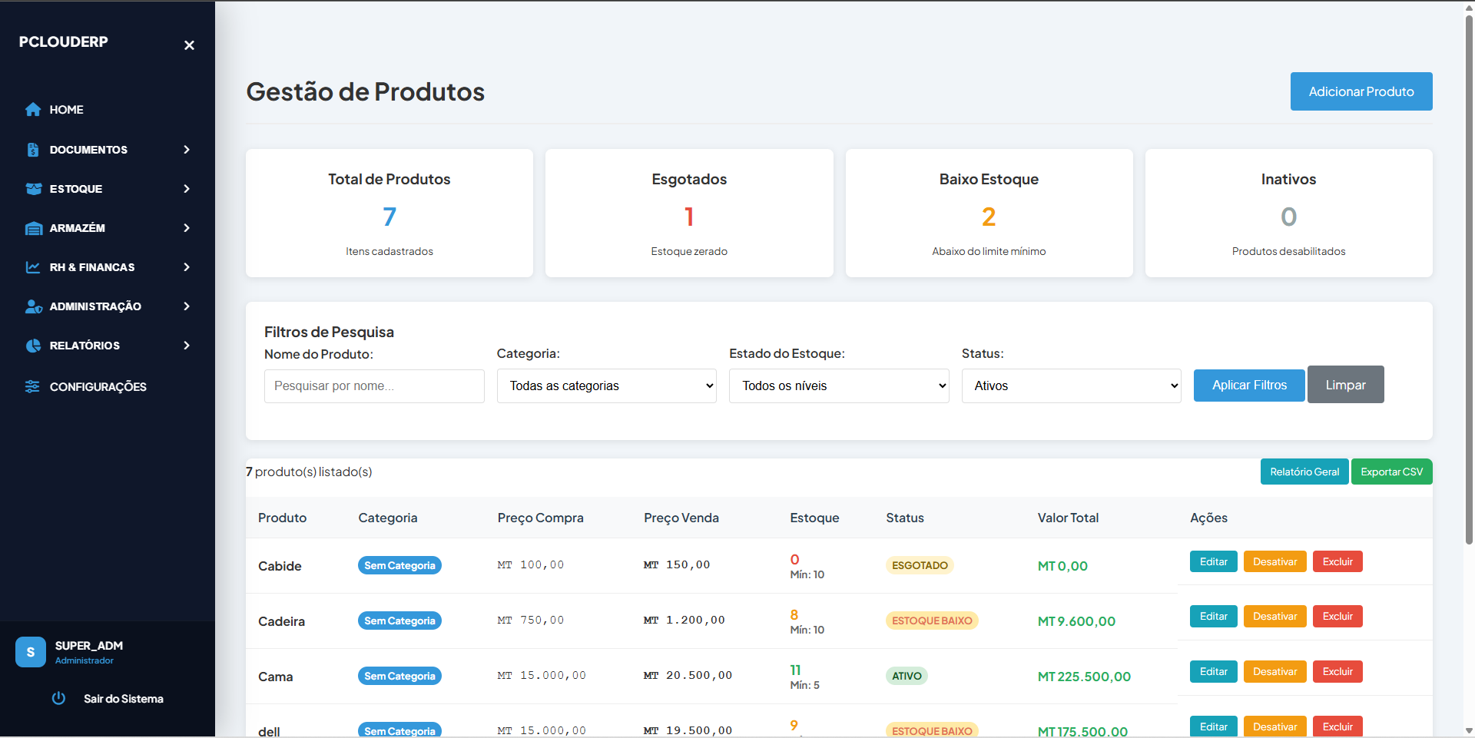Click the Home house icon in sidebar
The image size is (1475, 738).
(33, 110)
